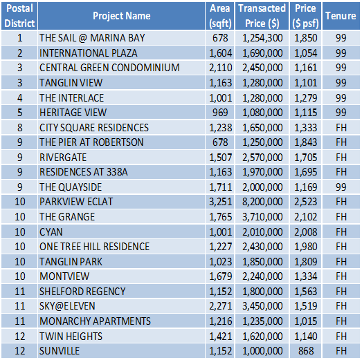Select the 1,254,300 transacted price cell

coord(262,38)
